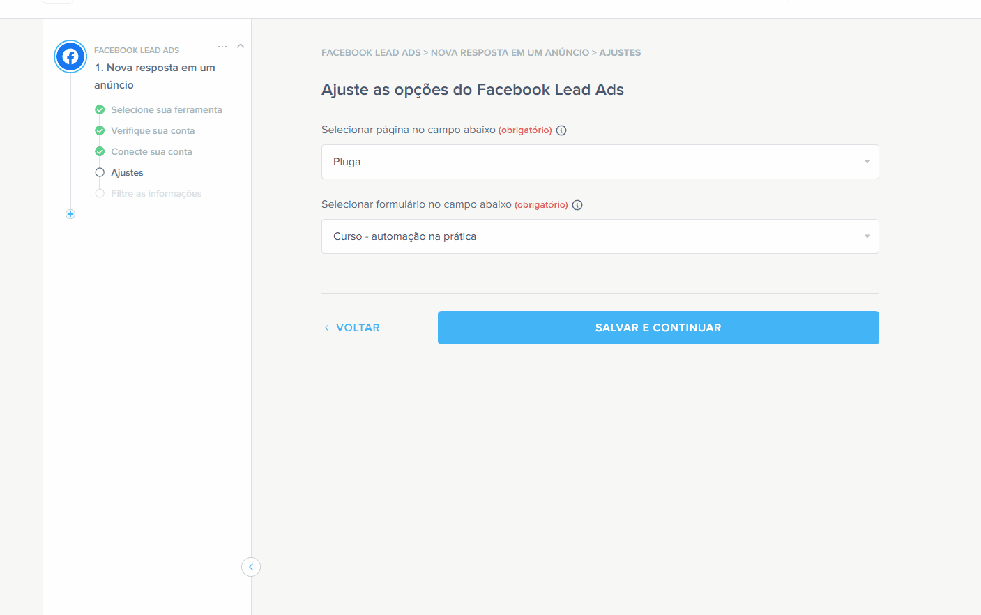Go back with the Voltar link
Screen dimensions: 981x615
tap(352, 328)
